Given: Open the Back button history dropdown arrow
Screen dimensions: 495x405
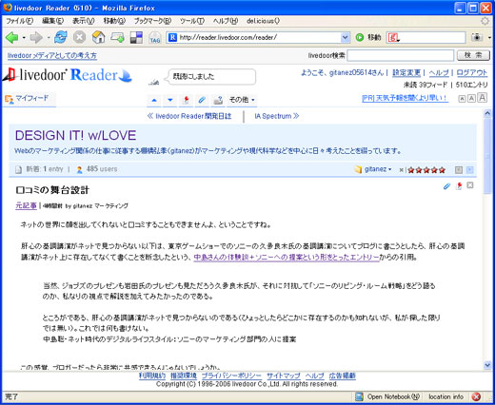Looking at the screenshot, I should 24,38.
